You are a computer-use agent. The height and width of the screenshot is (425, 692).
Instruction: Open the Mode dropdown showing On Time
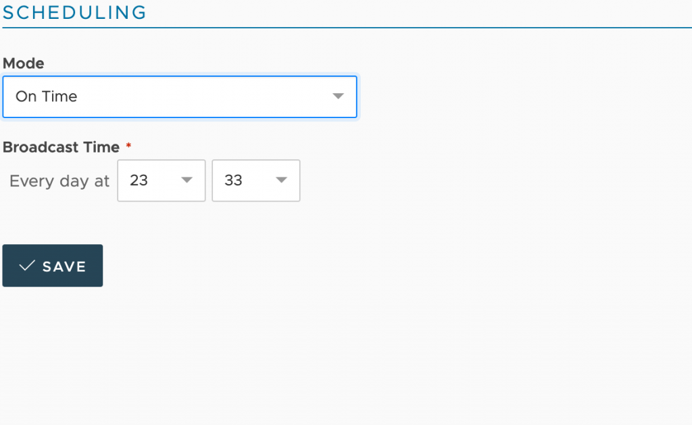[180, 96]
